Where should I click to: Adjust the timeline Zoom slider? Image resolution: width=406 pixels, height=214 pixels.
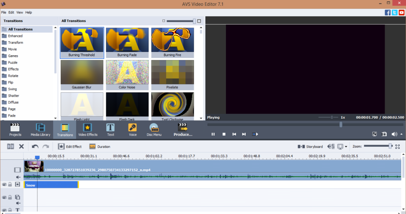(x=378, y=146)
